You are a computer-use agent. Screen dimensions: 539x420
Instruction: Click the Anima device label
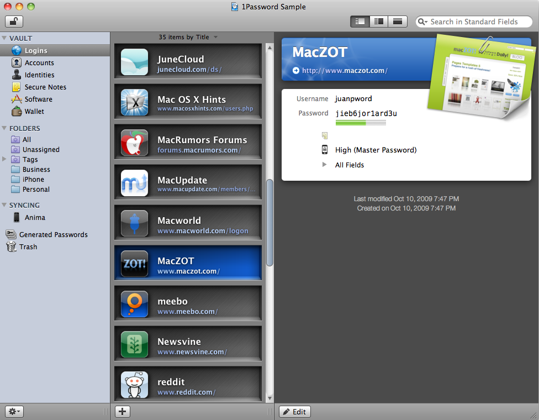[35, 217]
